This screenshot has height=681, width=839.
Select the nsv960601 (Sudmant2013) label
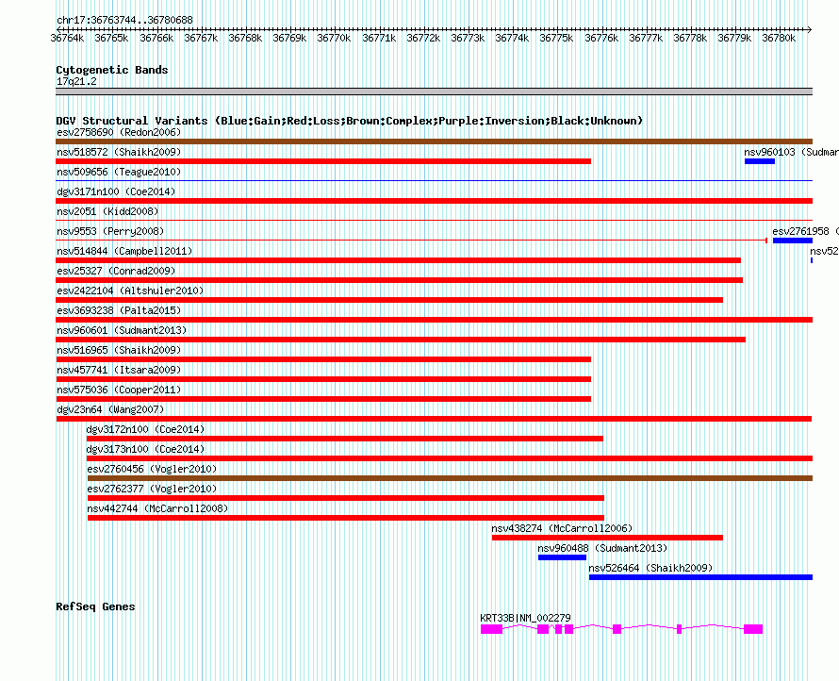coord(122,330)
